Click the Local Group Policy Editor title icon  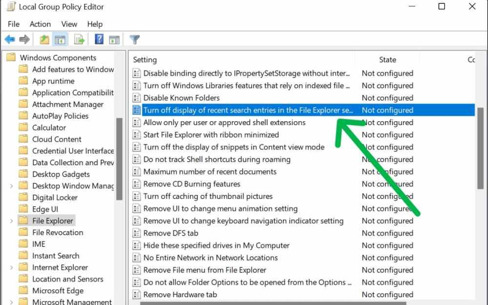[11, 6]
